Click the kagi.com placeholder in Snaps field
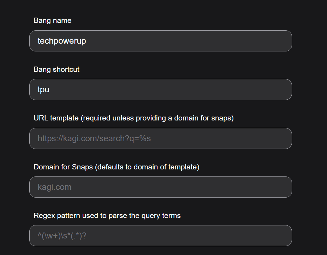This screenshot has height=255, width=327. pyautogui.click(x=54, y=187)
